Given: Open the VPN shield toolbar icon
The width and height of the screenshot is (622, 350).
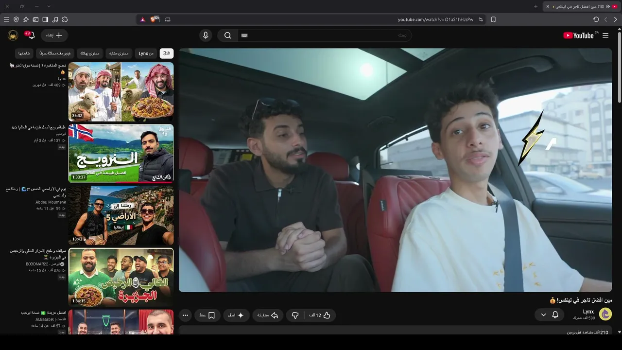Looking at the screenshot, I should pos(16,19).
